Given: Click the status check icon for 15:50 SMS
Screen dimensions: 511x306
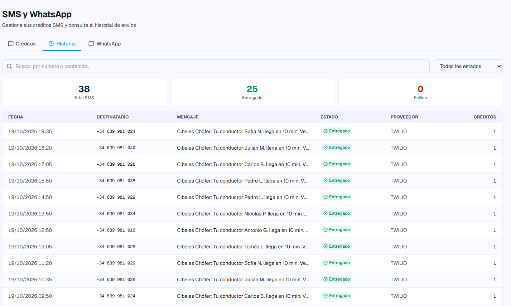Looking at the screenshot, I should point(326,180).
